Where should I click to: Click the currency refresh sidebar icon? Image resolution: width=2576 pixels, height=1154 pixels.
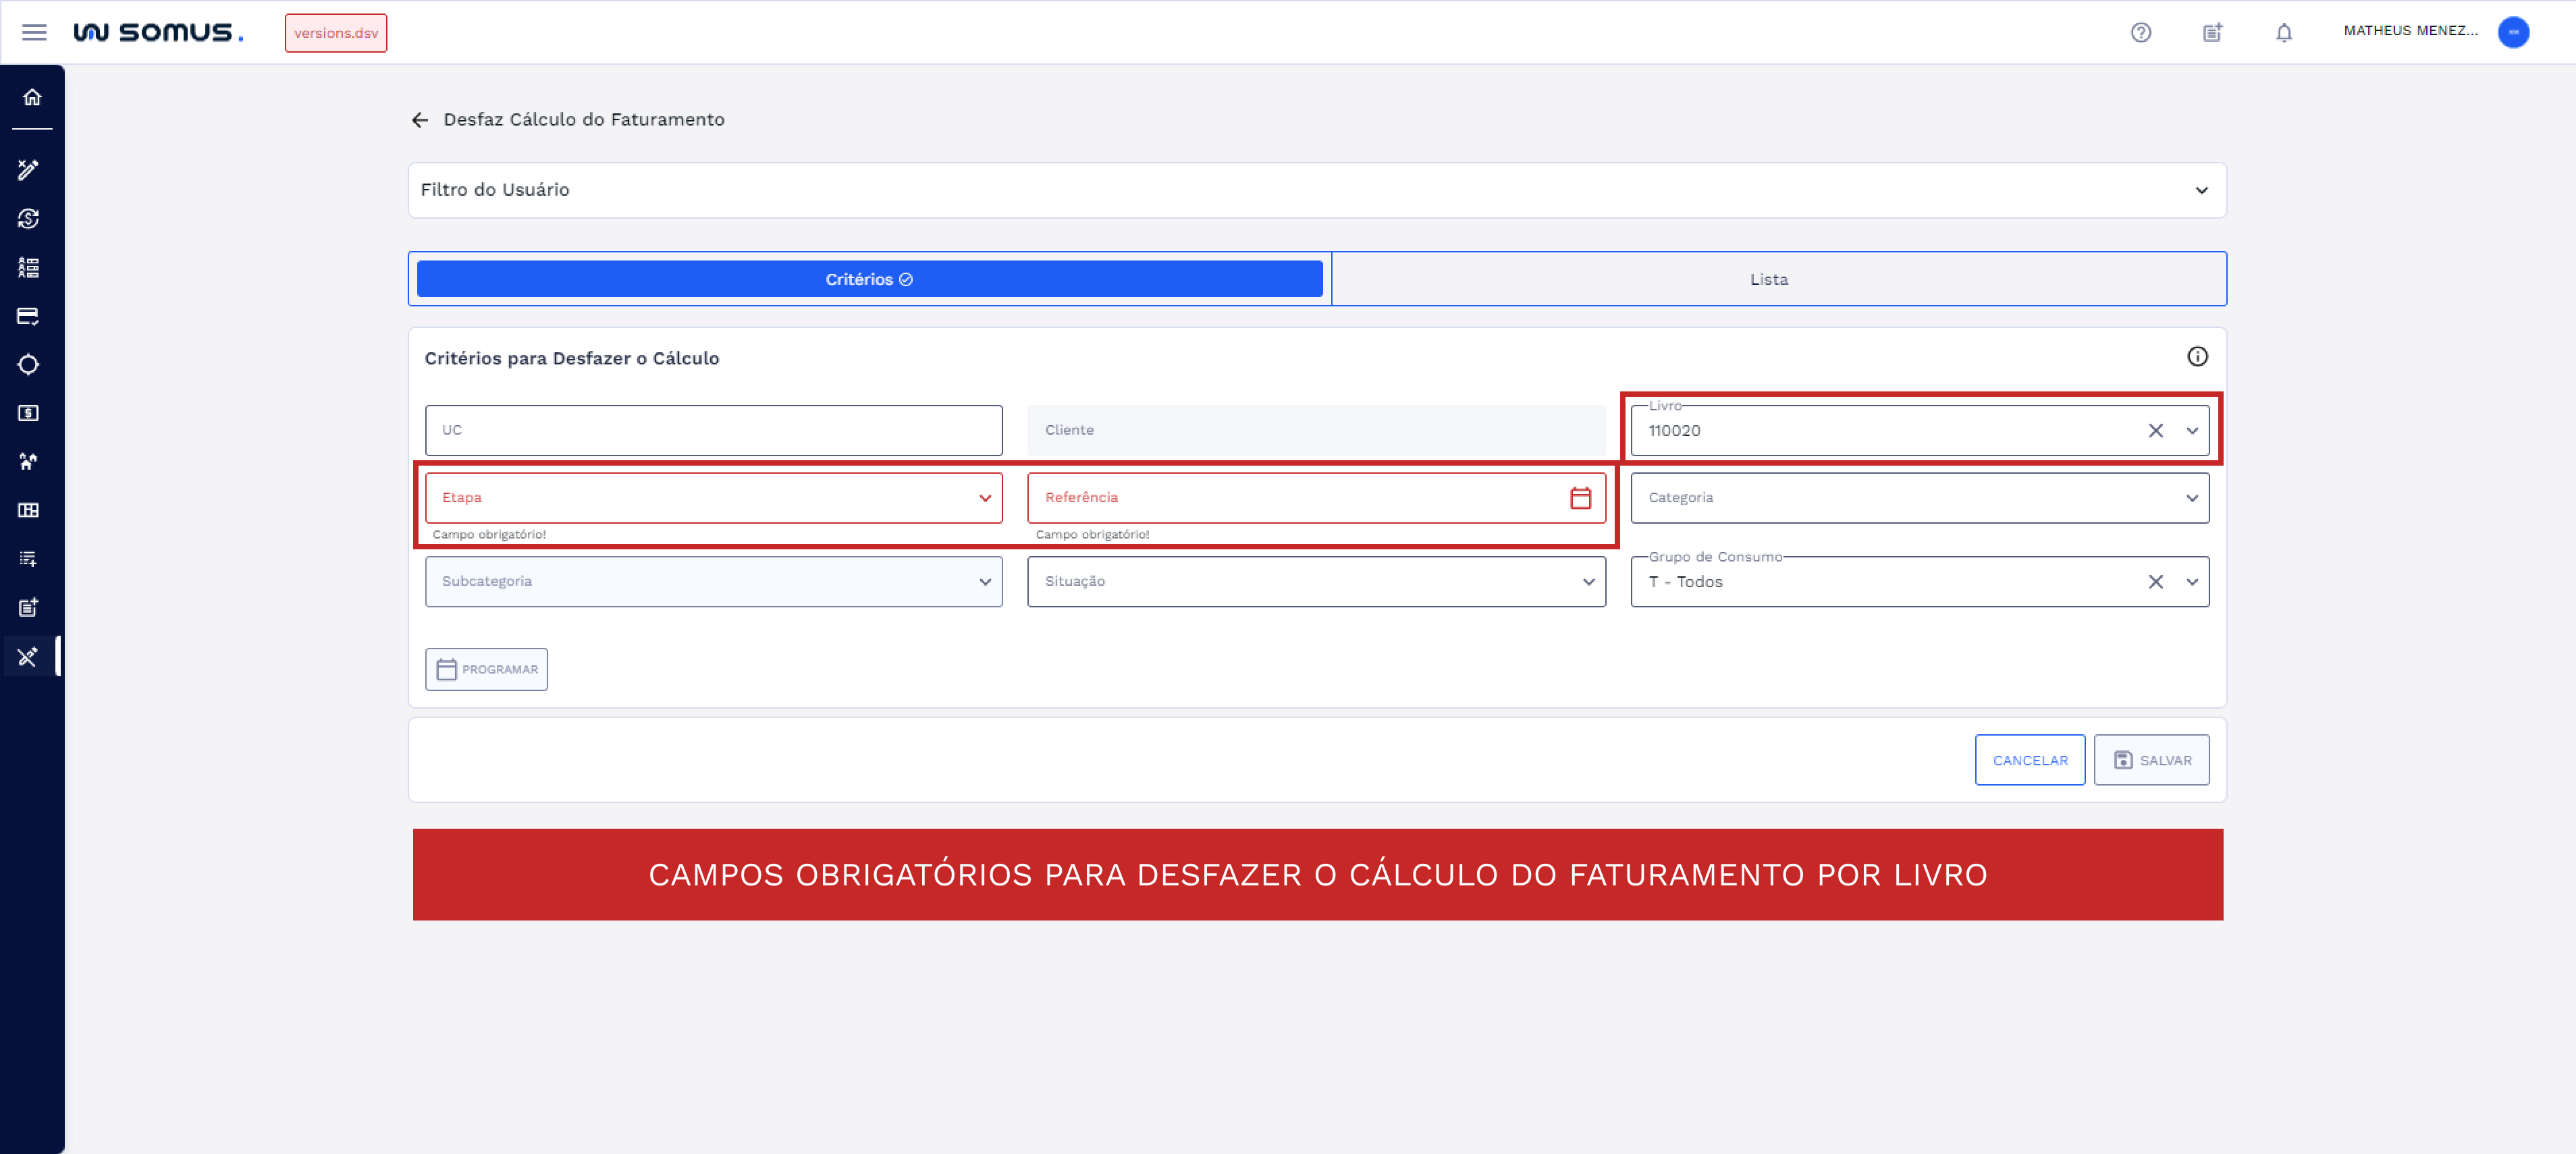pos(29,218)
